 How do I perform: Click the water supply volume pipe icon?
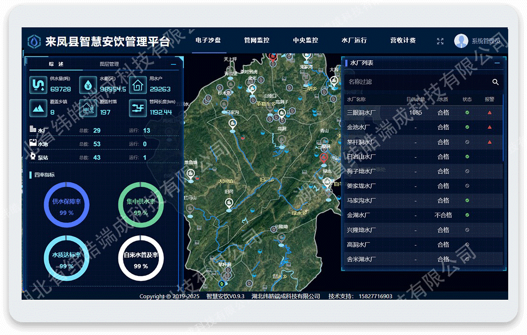pyautogui.click(x=38, y=85)
